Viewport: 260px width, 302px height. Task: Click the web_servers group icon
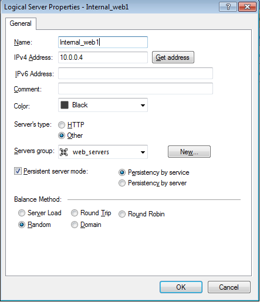pos(63,152)
